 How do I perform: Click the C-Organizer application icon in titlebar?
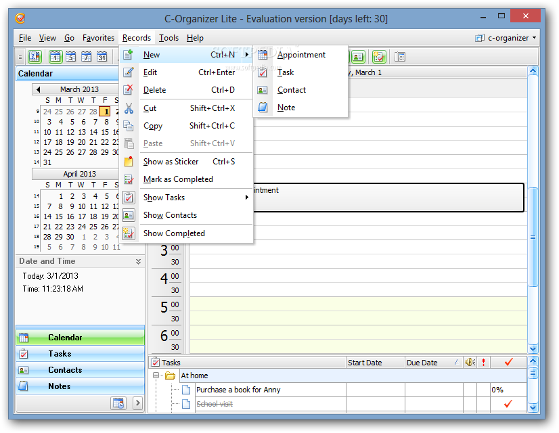(x=20, y=18)
